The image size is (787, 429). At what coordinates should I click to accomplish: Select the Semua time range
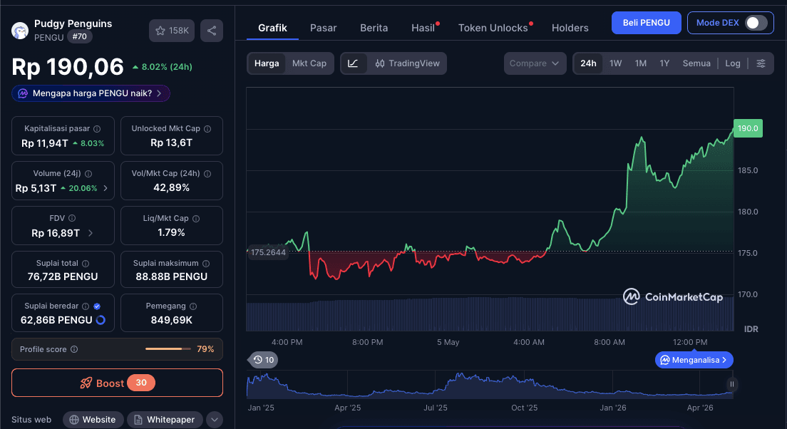click(696, 63)
